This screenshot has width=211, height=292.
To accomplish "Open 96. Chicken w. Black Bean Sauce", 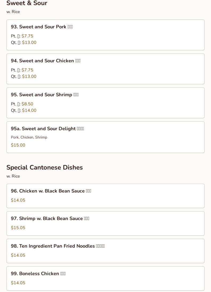I will pos(51,191).
